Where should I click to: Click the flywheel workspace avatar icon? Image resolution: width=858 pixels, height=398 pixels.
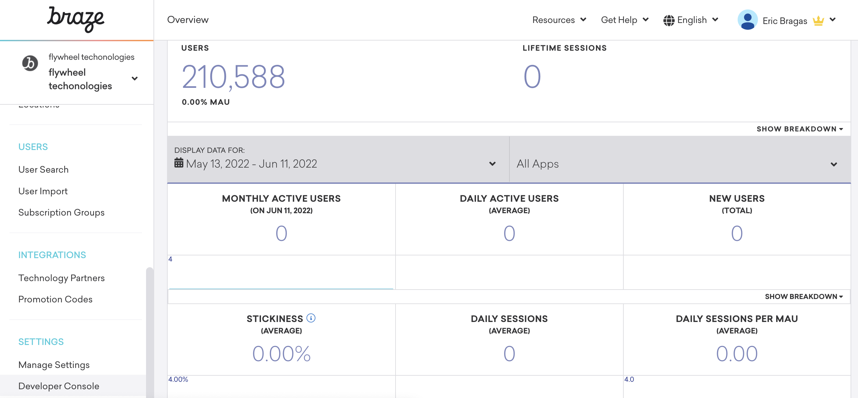30,63
